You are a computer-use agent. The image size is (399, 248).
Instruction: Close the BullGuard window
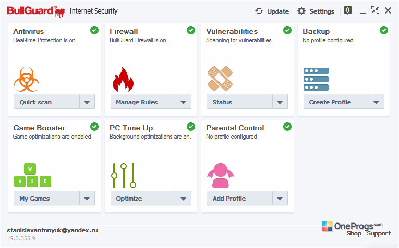pos(388,10)
